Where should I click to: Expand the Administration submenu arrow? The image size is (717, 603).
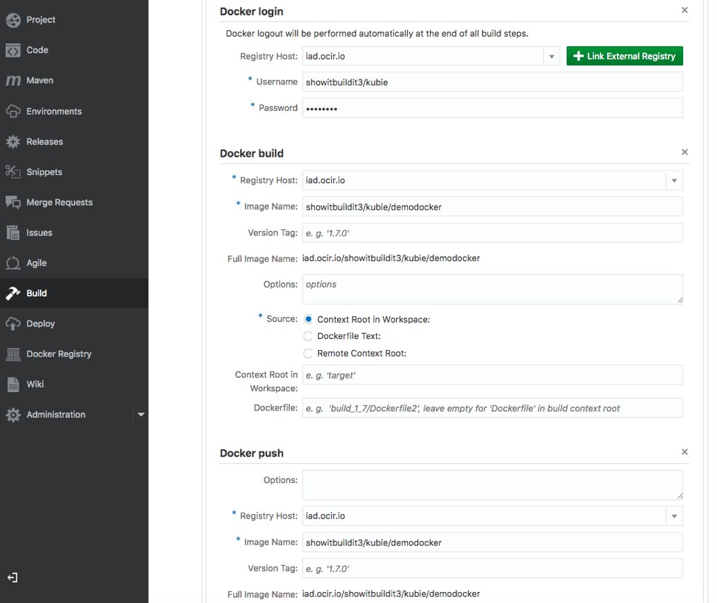click(x=141, y=415)
